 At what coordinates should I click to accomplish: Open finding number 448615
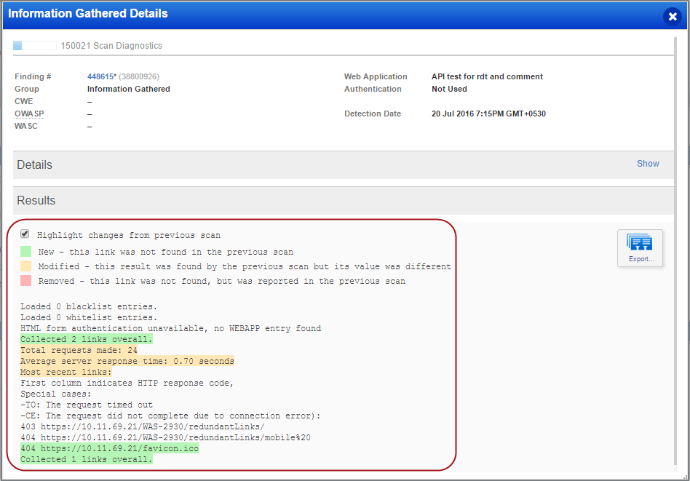click(102, 76)
